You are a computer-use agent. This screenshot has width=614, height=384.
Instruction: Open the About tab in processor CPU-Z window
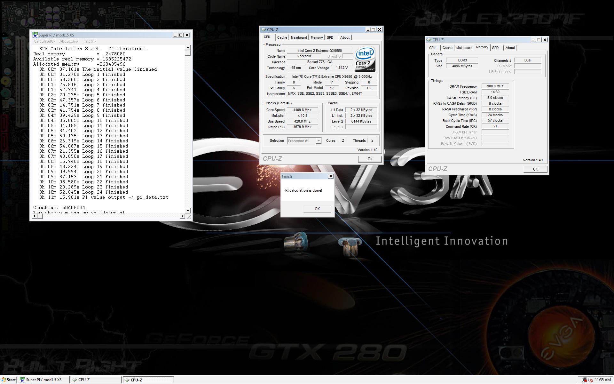(345, 37)
